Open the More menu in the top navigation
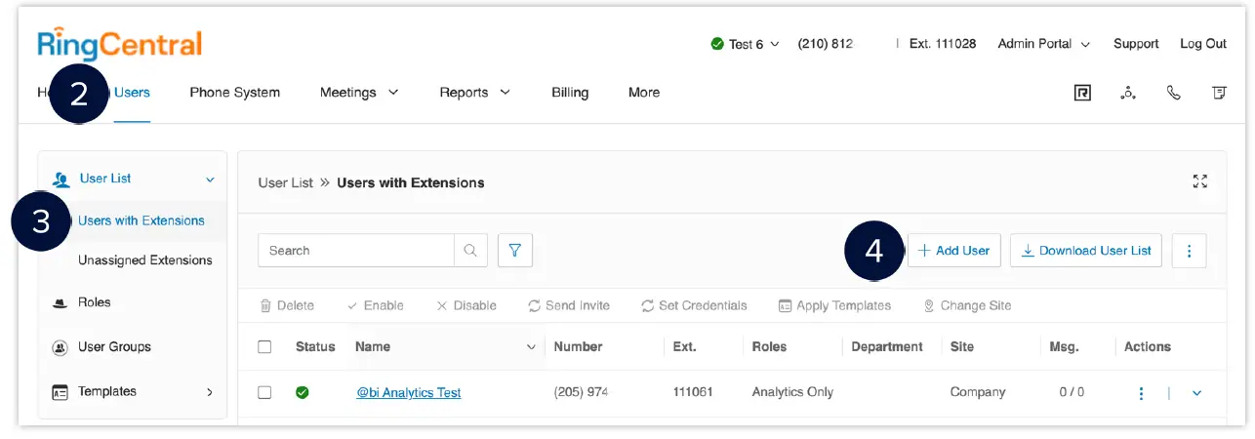Screen dimensions: 1255x439 [644, 93]
